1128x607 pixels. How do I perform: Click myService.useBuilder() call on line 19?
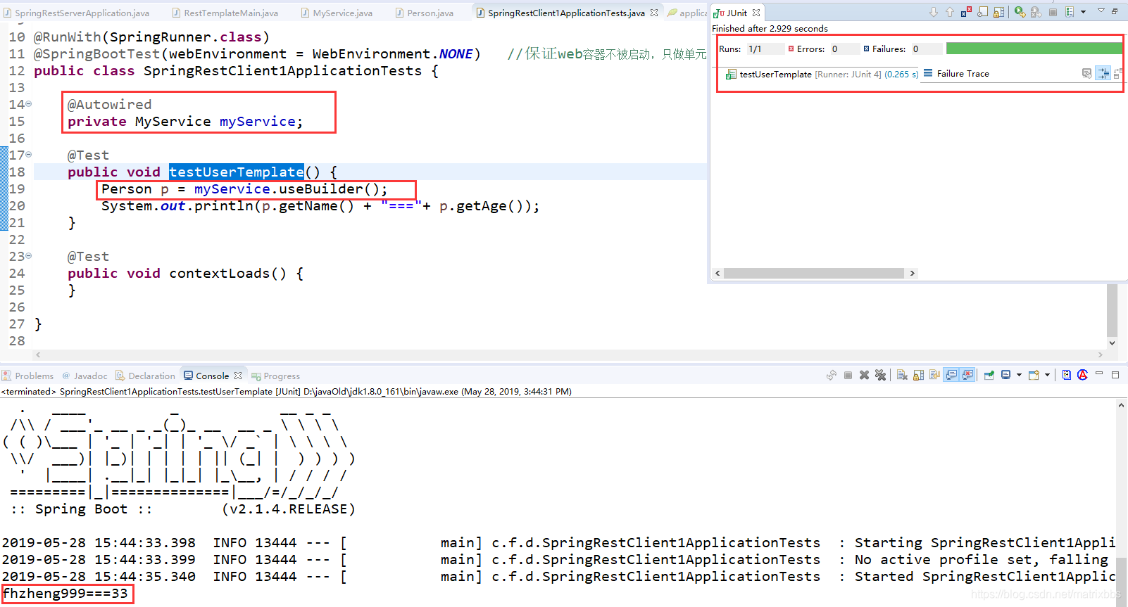pyautogui.click(x=291, y=189)
